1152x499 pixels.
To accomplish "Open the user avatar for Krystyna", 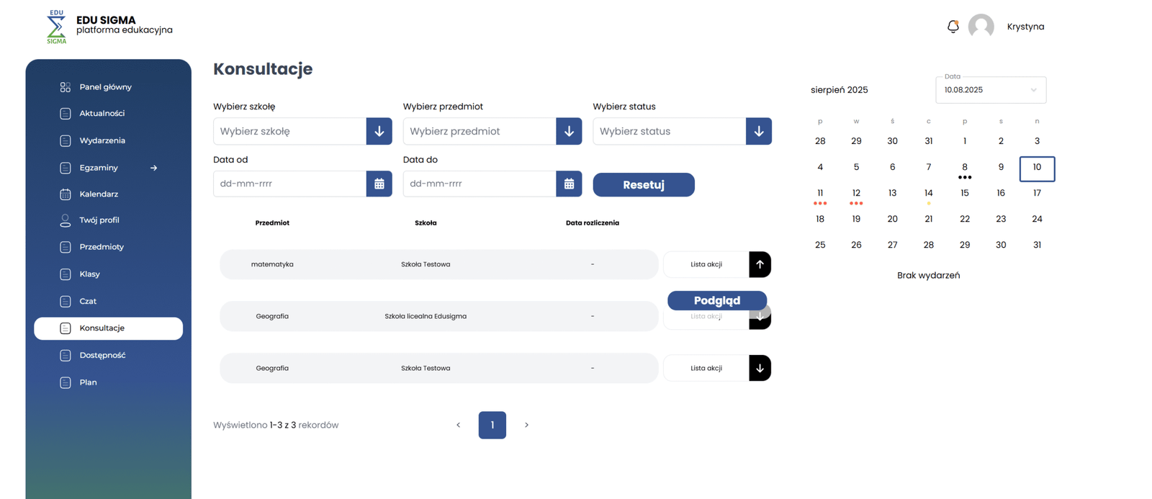I will click(981, 27).
